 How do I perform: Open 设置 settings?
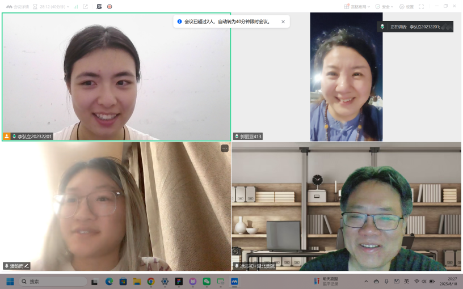click(x=406, y=7)
